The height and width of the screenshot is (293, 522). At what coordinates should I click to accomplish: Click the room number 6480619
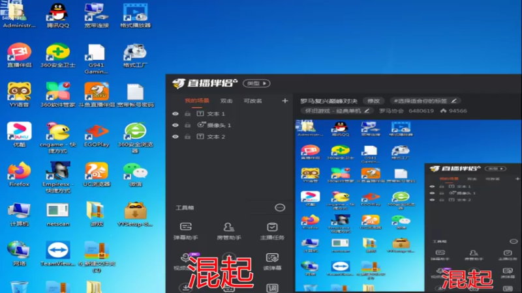[421, 111]
